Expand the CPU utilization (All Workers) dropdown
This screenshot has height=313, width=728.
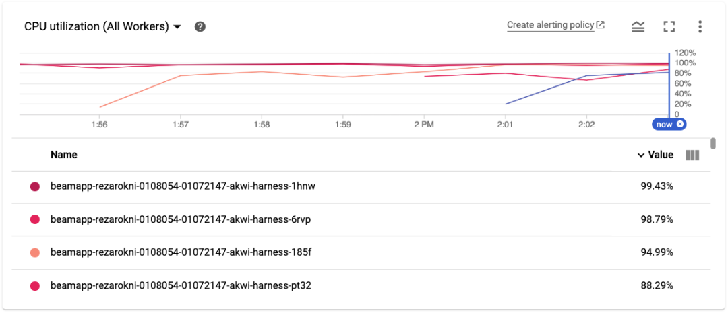(x=177, y=27)
